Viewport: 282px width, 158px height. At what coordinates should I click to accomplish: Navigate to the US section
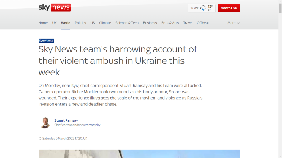coord(93,23)
